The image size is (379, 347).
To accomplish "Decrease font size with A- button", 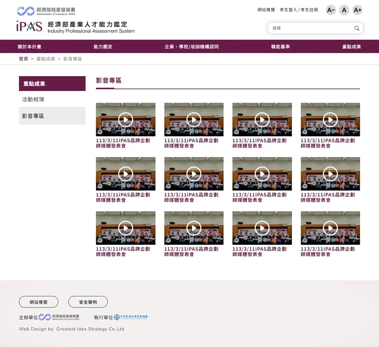I will pyautogui.click(x=331, y=10).
